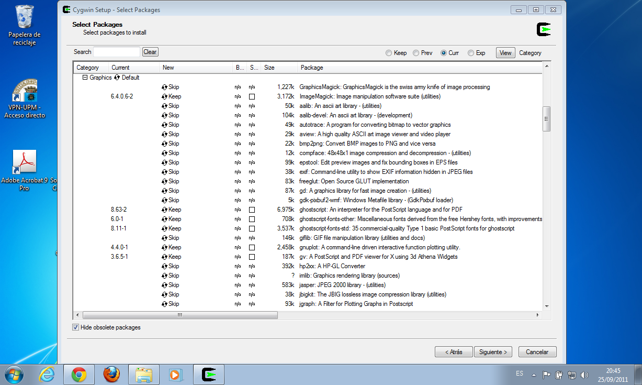Click the package list scroll down arrow
The height and width of the screenshot is (385, 642).
coord(547,306)
